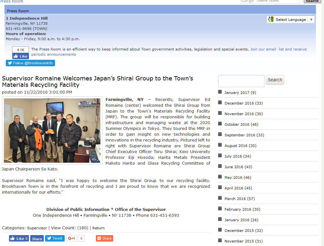Open the June 2016 (43) archive

(x=238, y=167)
